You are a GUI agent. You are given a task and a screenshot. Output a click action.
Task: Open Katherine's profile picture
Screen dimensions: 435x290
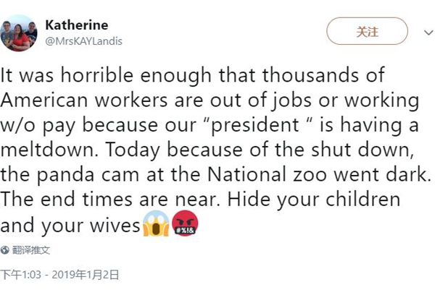[x=20, y=33]
